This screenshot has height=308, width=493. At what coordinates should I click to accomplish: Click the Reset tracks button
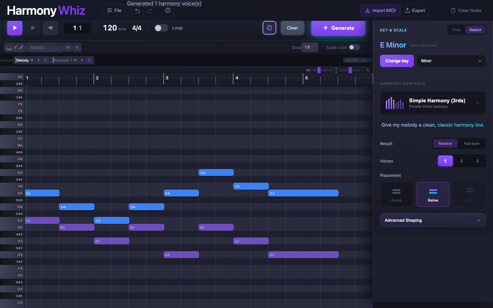pyautogui.click(x=366, y=60)
